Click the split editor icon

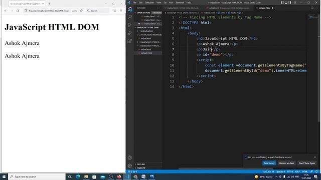pos(312,8)
